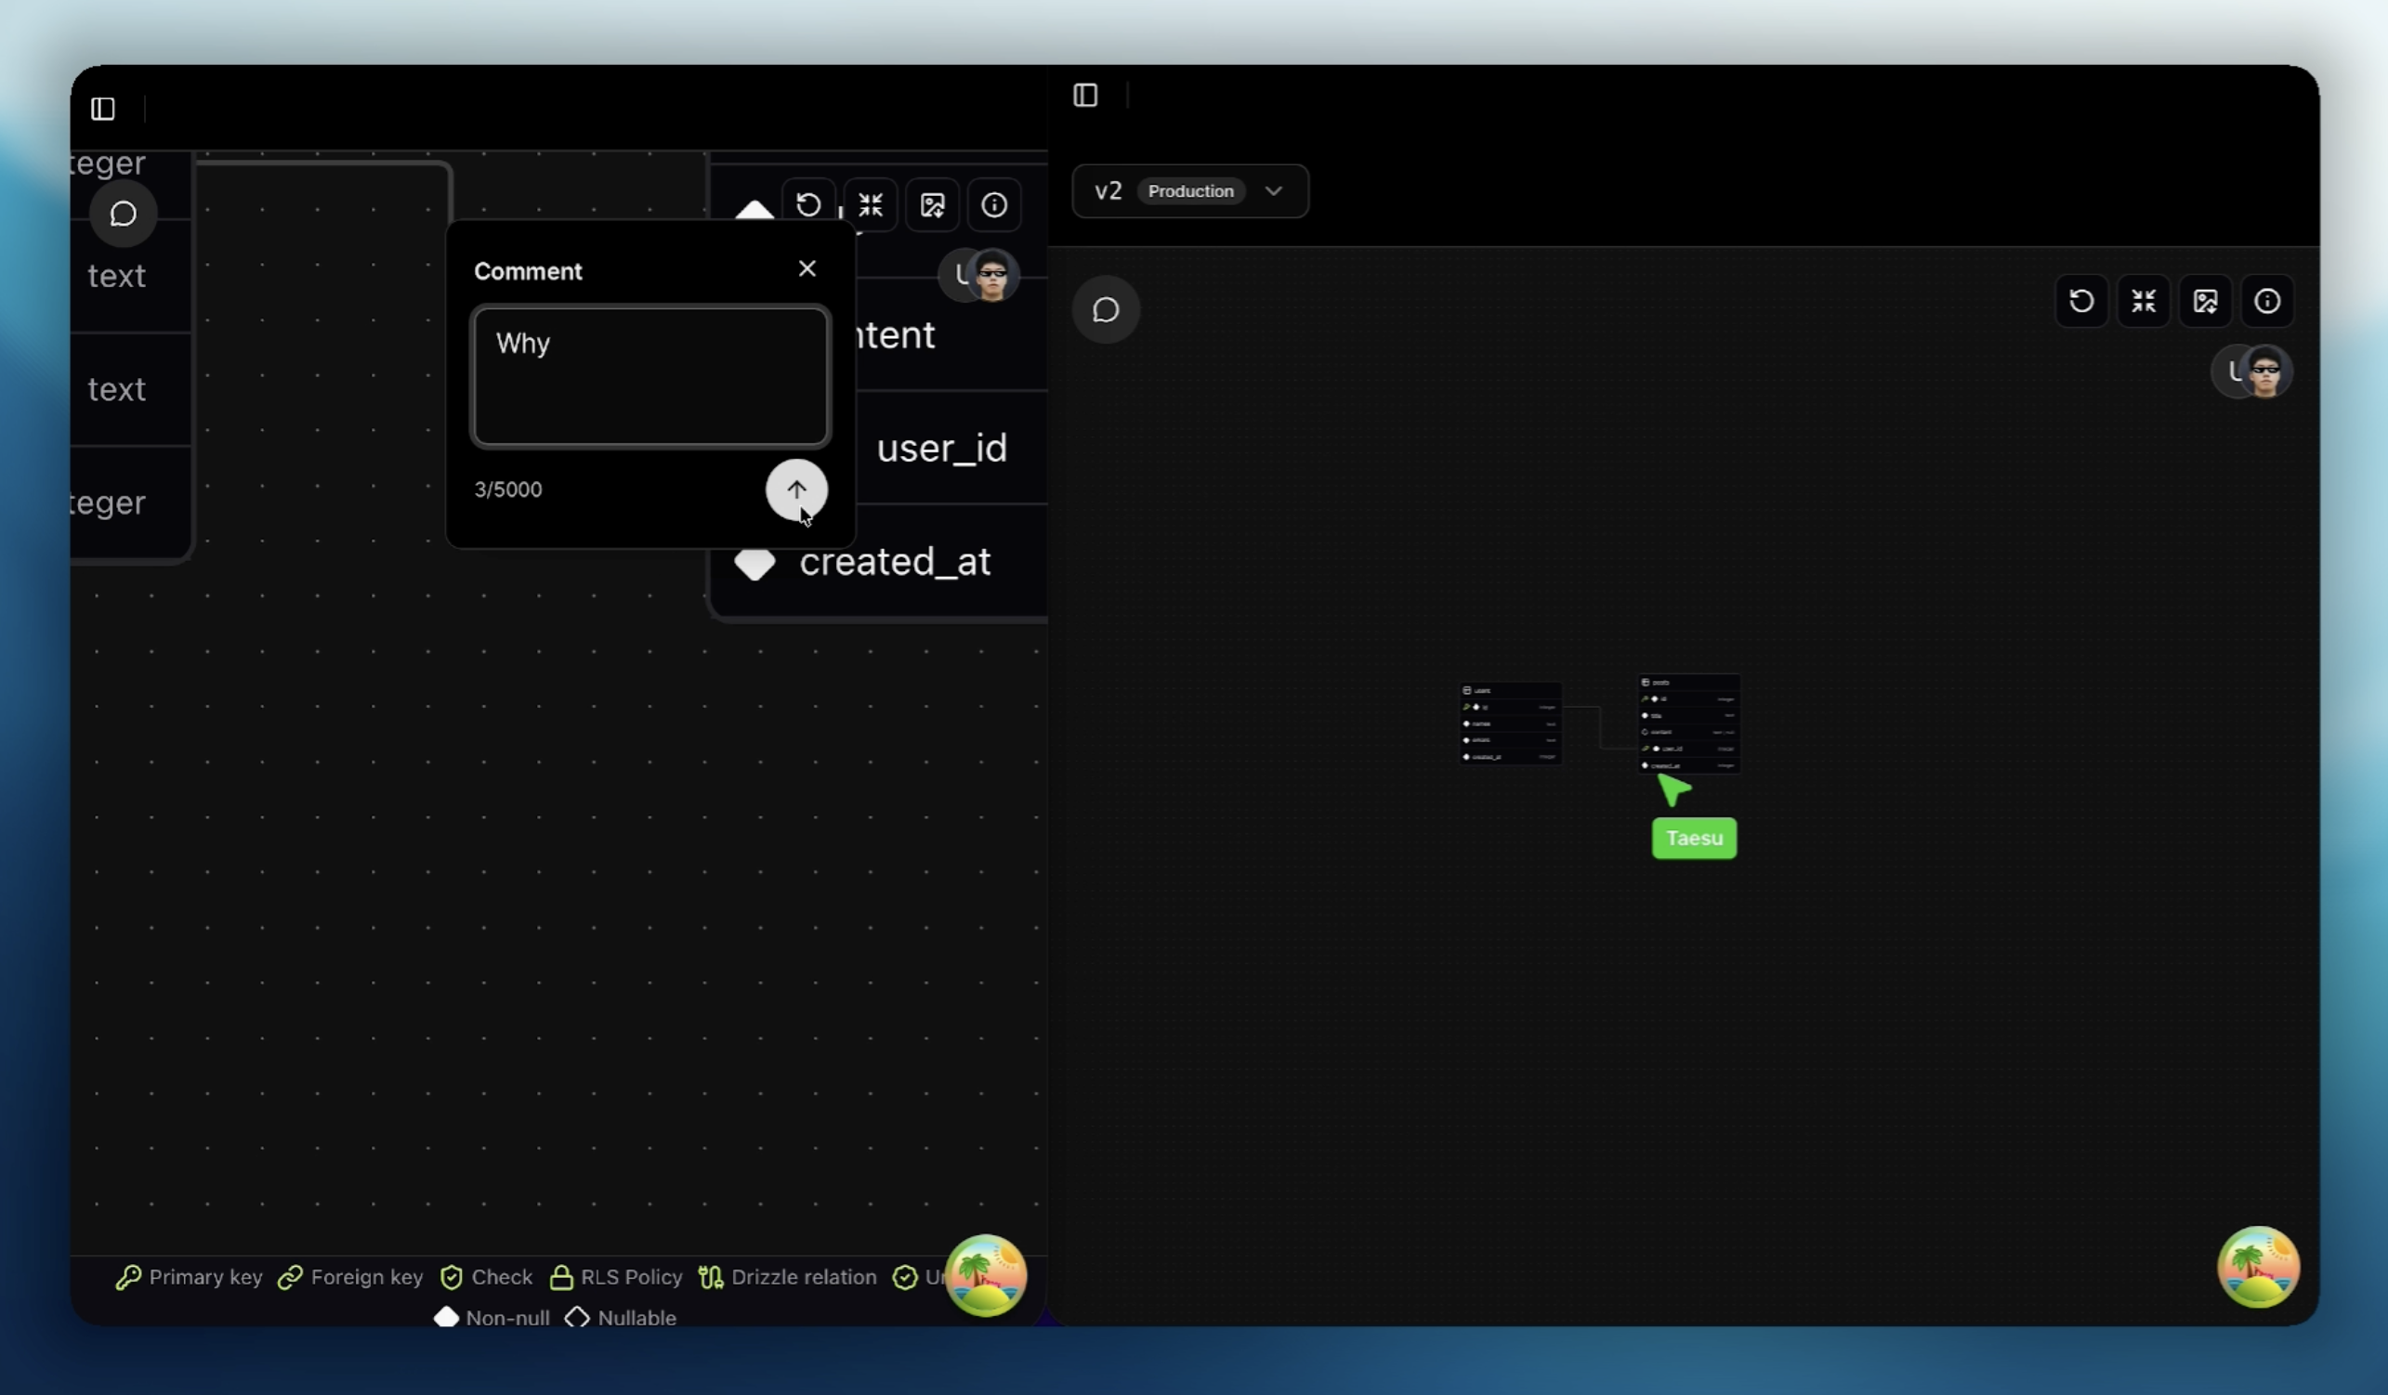Expand the version selector chevron arrow
This screenshot has width=2388, height=1395.
click(x=1274, y=191)
